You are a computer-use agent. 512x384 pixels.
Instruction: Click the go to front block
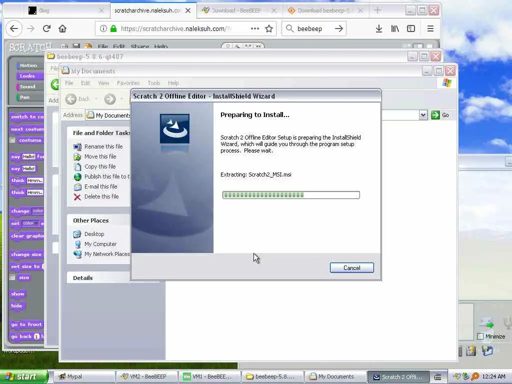pyautogui.click(x=27, y=324)
